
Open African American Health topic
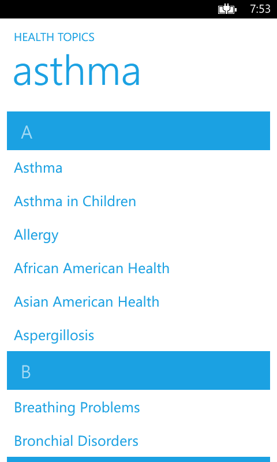pos(92,269)
